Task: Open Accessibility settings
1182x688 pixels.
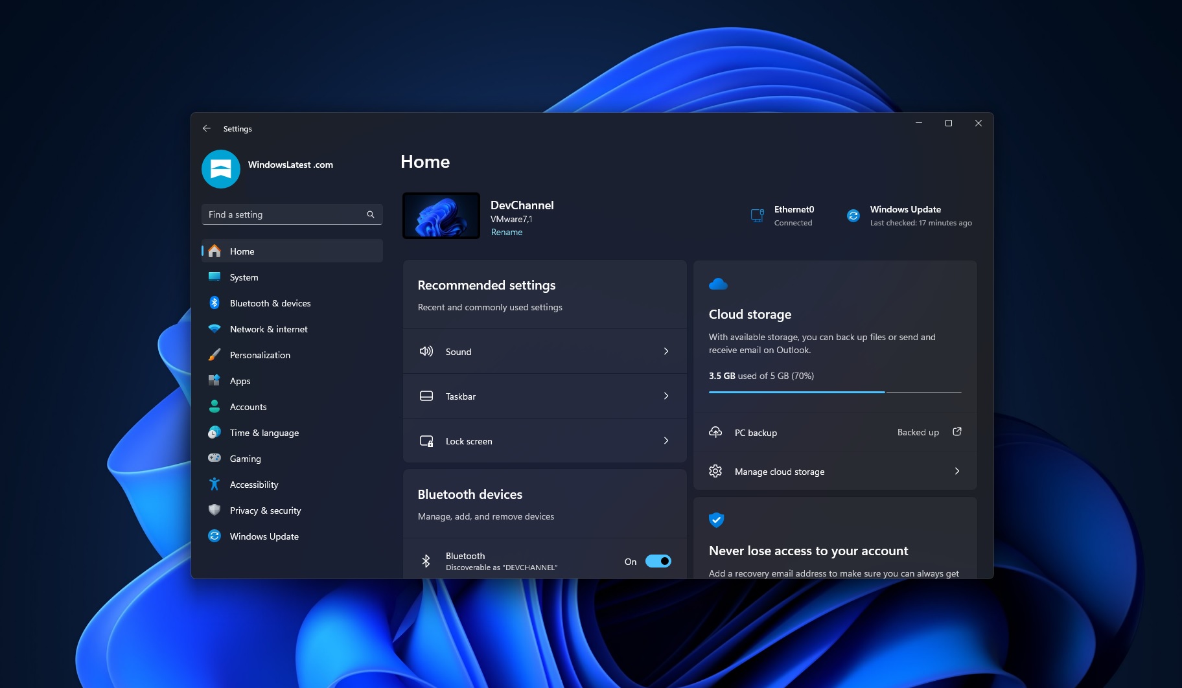Action: point(292,485)
